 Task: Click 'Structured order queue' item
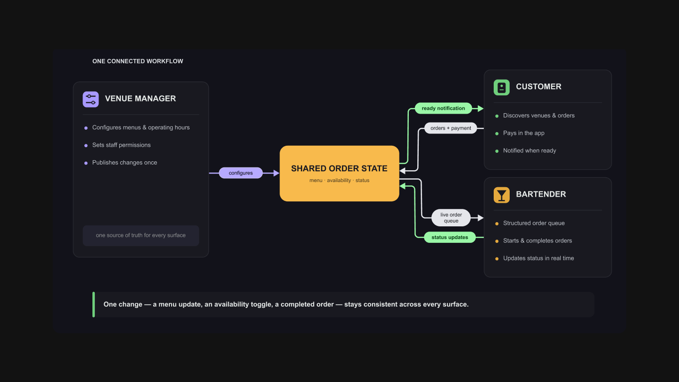pyautogui.click(x=534, y=223)
